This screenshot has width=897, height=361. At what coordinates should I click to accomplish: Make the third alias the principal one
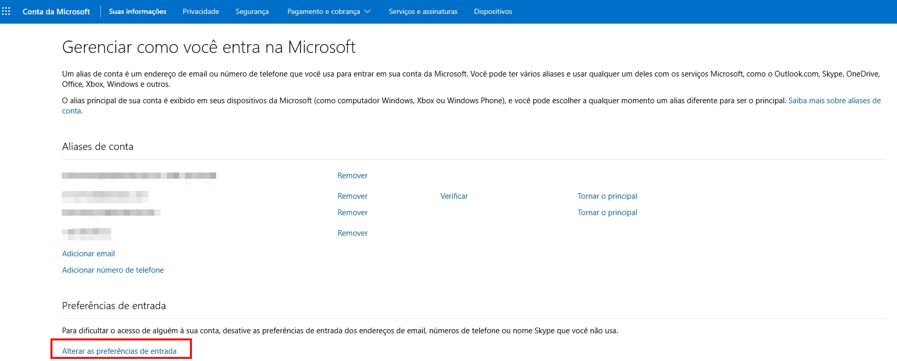tap(607, 213)
